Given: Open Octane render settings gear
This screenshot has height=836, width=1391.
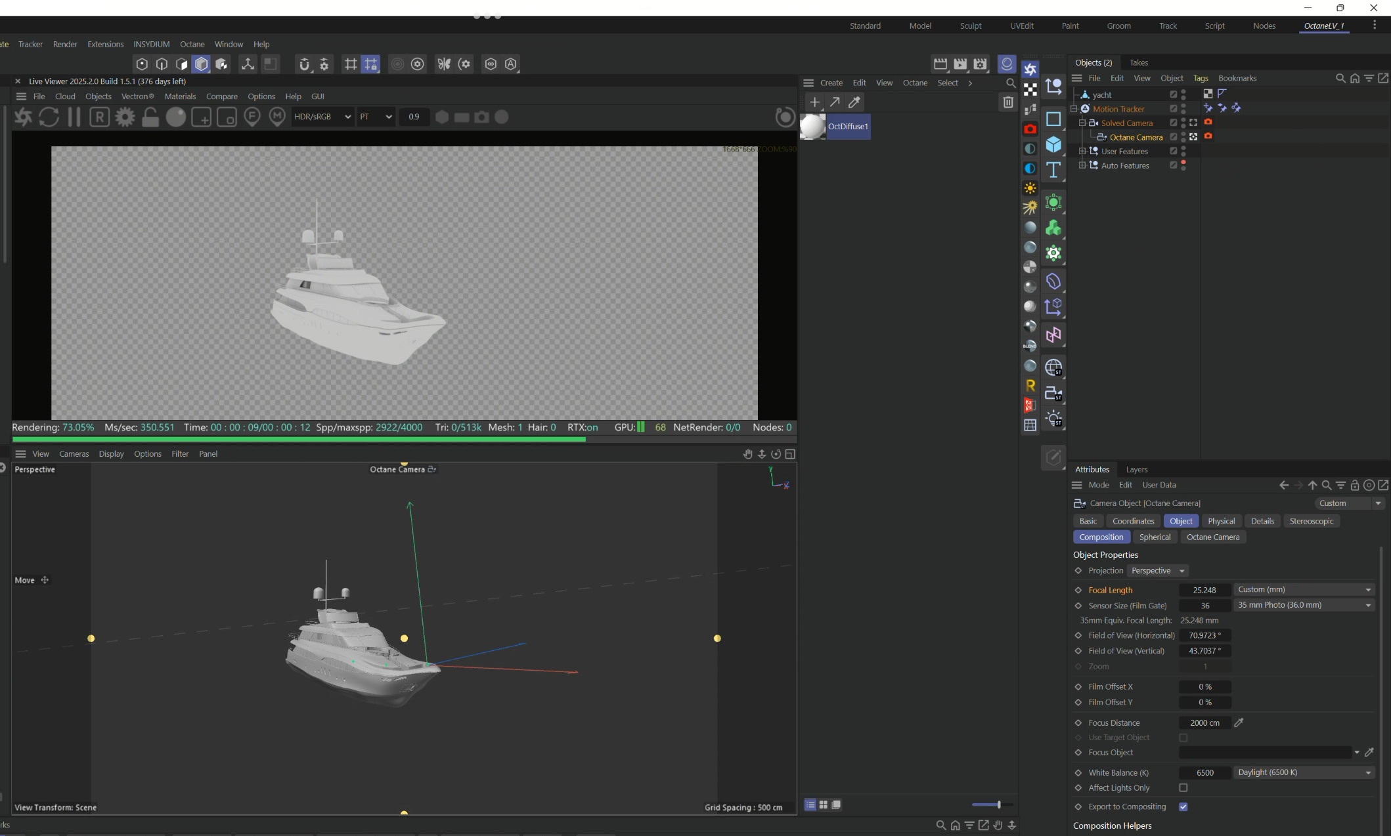Looking at the screenshot, I should point(125,117).
